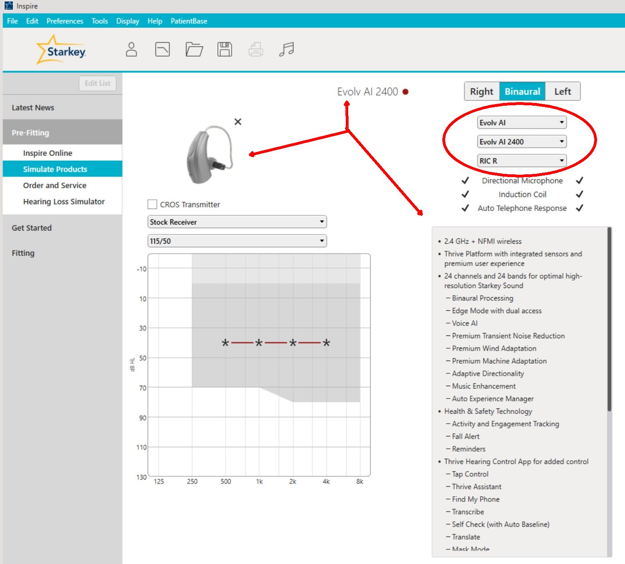Image resolution: width=625 pixels, height=564 pixels.
Task: Click the 'Voice AI' feature line
Action: 465,323
